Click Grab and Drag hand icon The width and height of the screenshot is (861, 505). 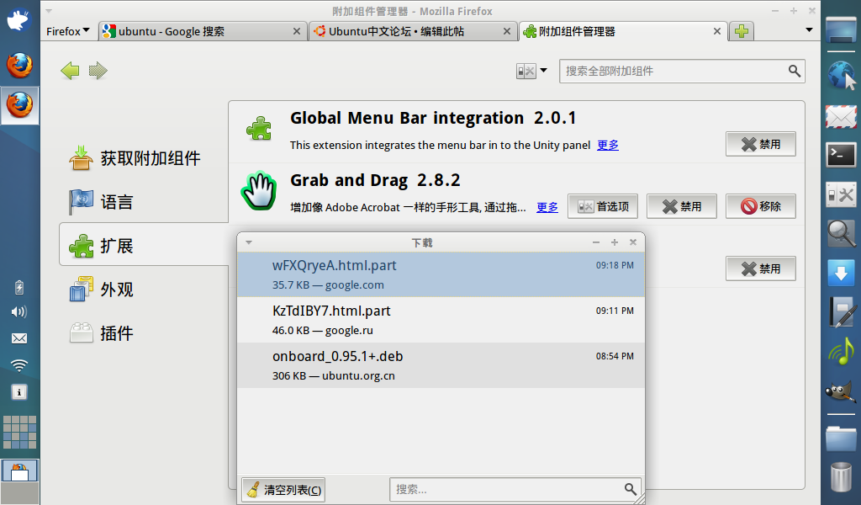(x=259, y=191)
